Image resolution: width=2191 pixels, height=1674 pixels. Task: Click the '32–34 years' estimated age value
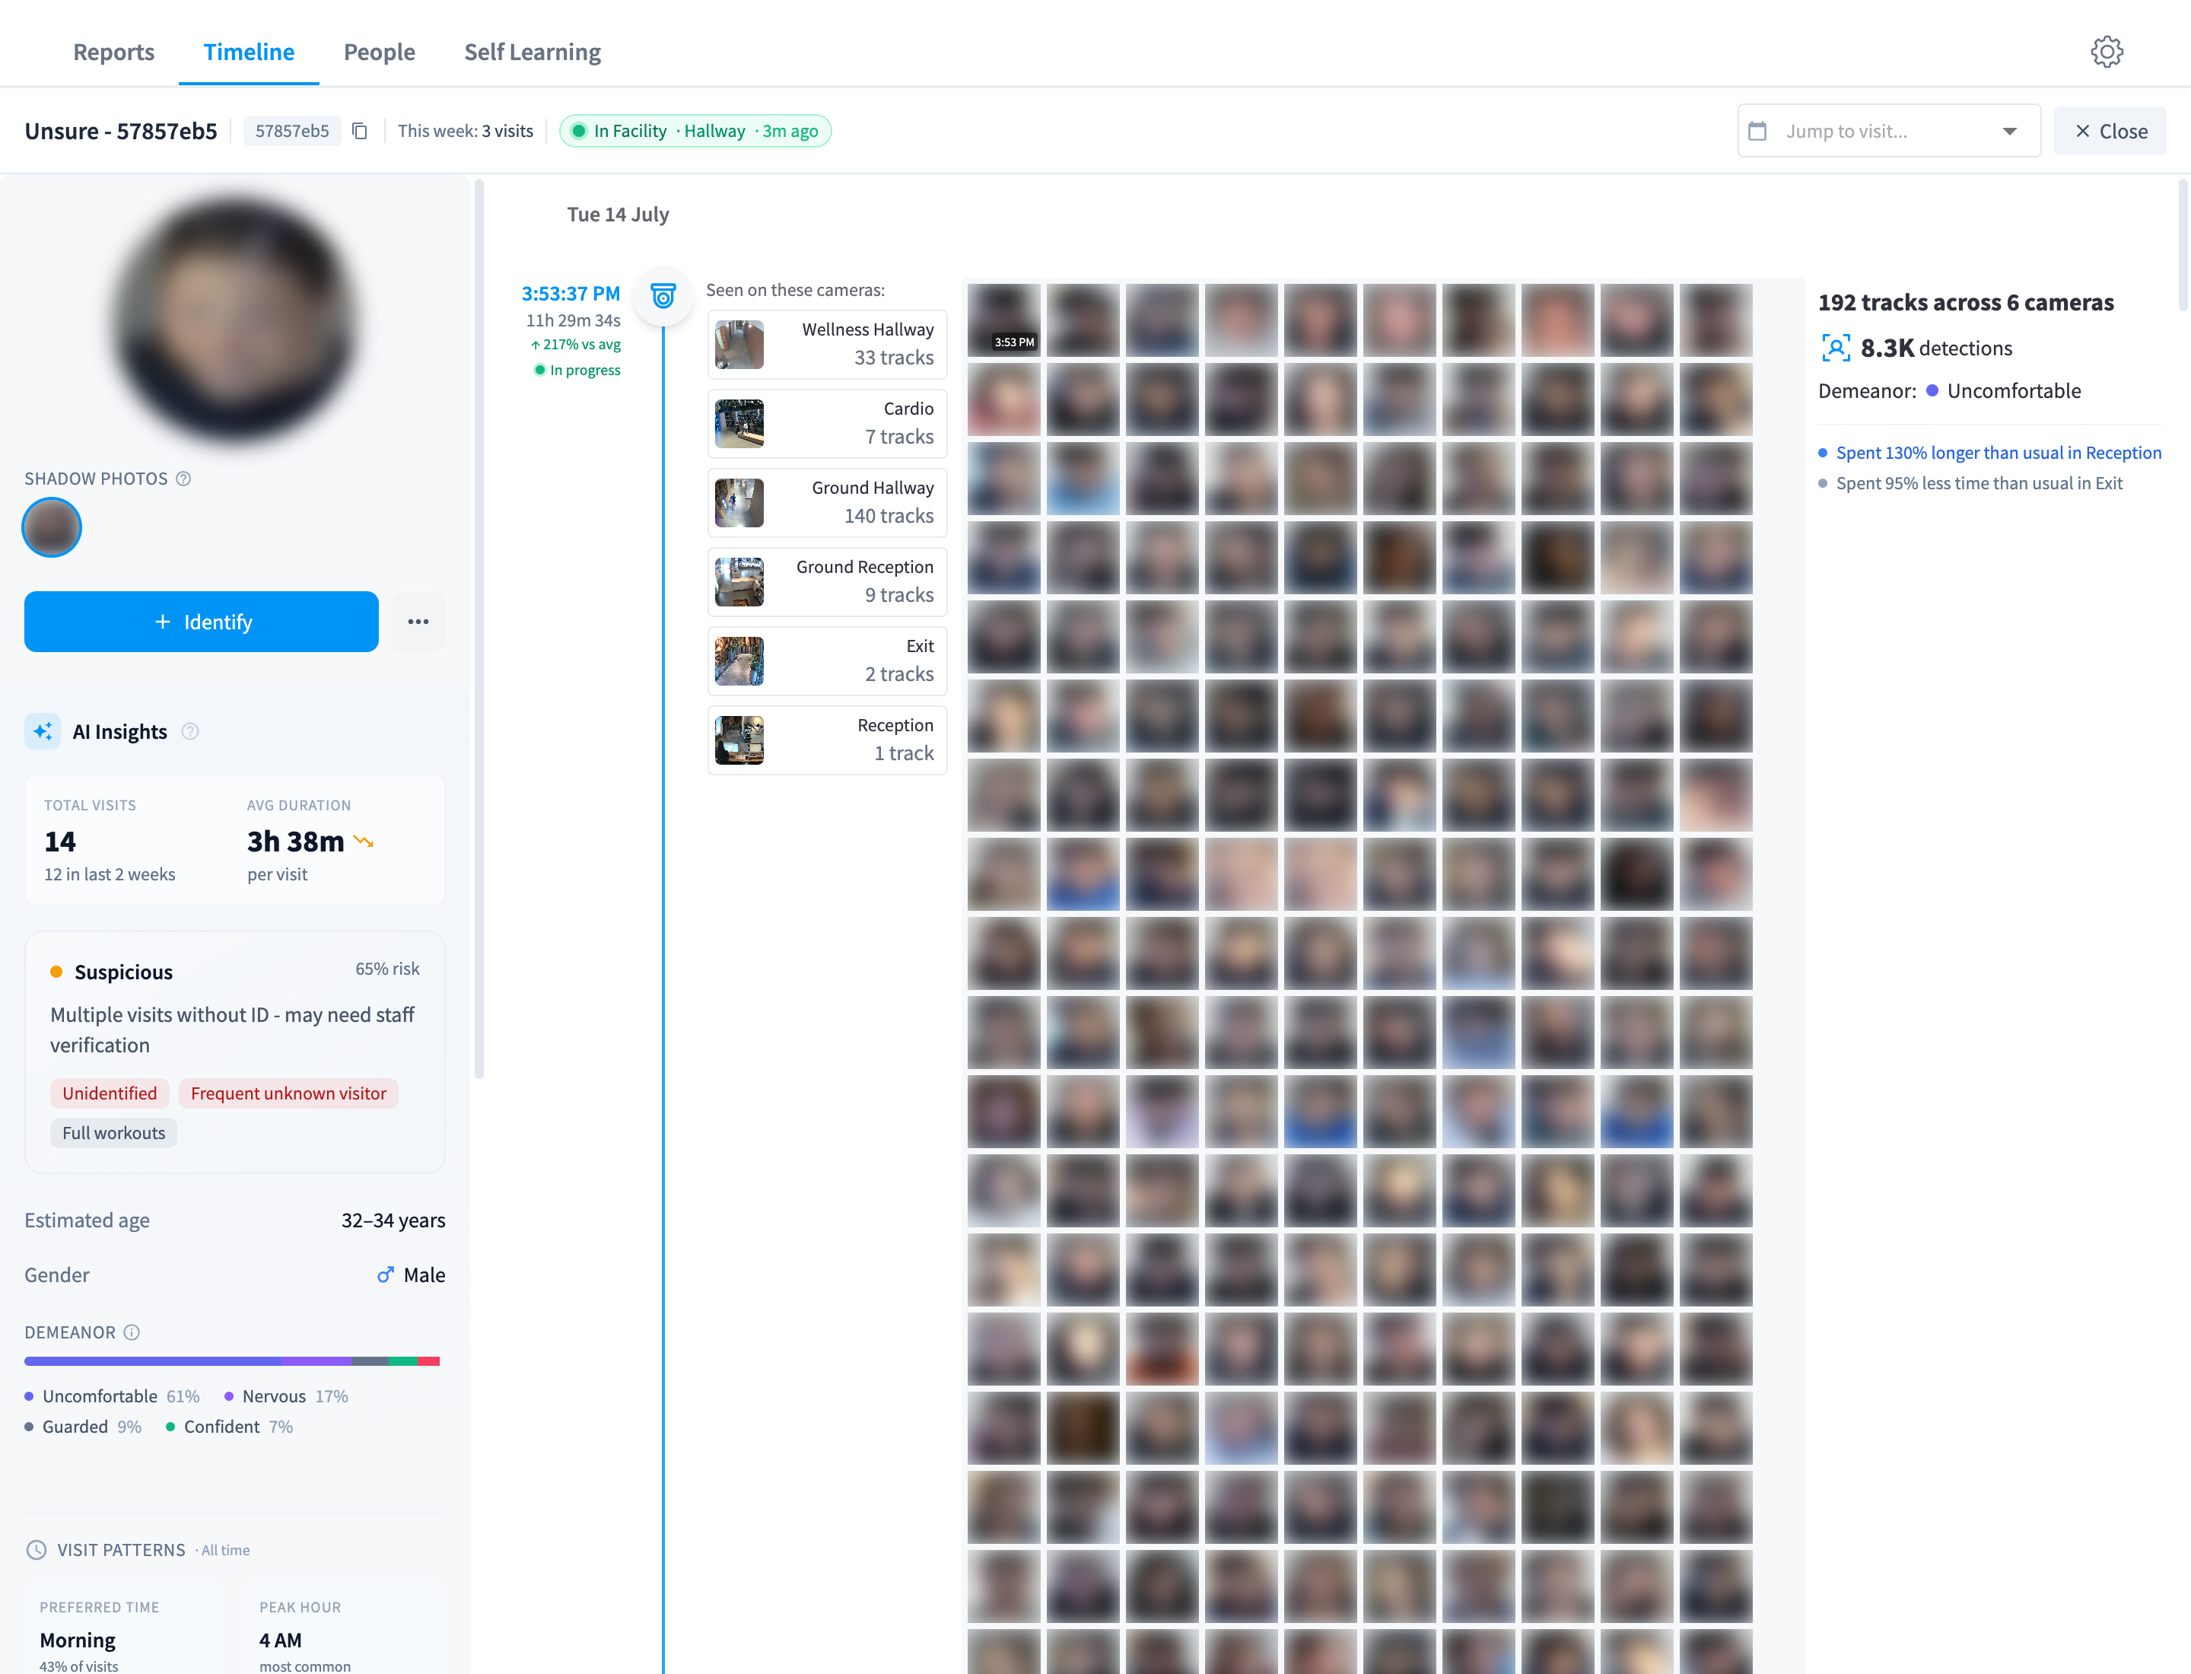[x=393, y=1220]
